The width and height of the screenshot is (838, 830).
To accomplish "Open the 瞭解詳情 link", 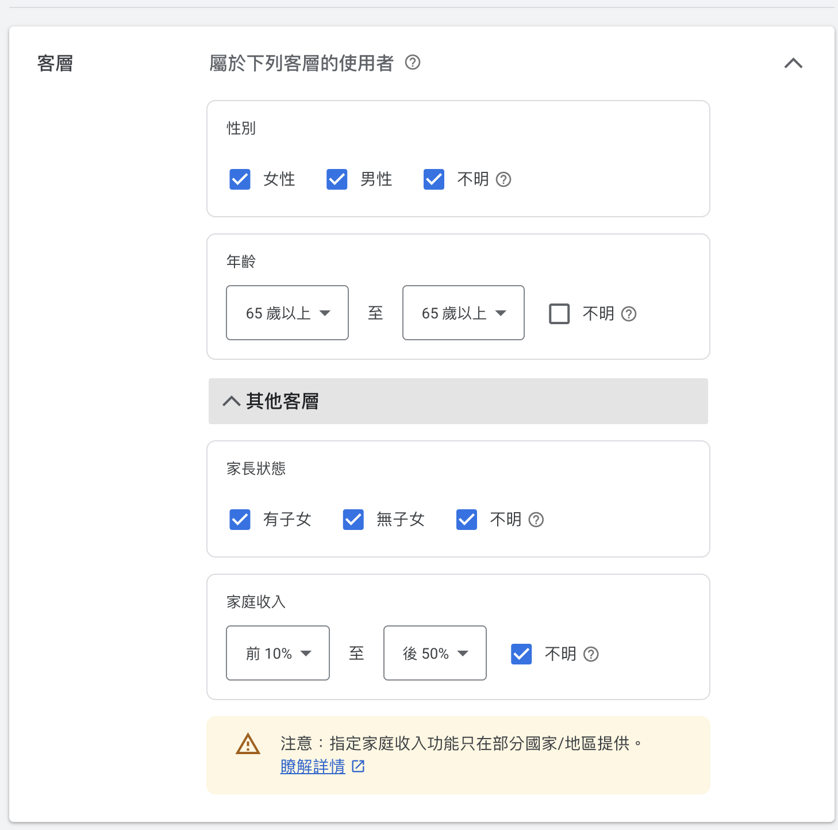I will pos(313,766).
